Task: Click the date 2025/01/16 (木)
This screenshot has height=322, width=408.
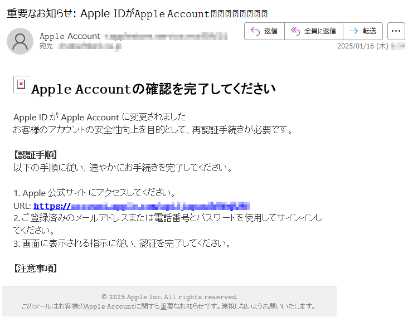Action: click(x=363, y=46)
